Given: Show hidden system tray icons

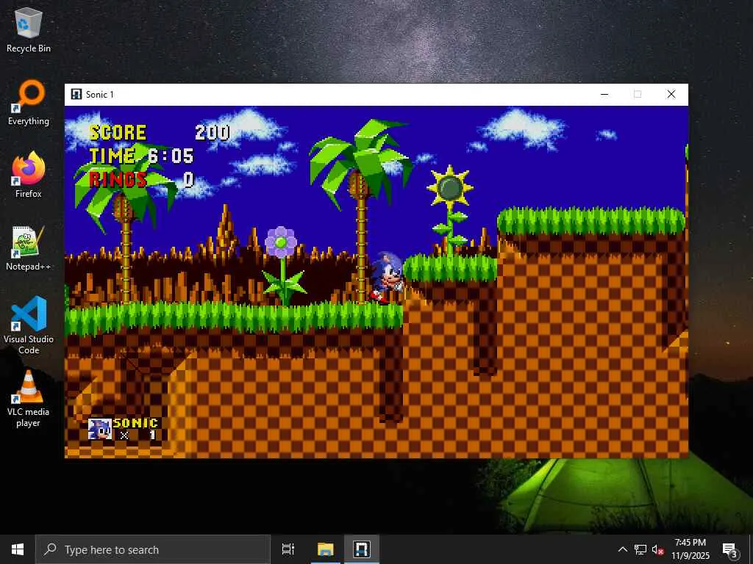Looking at the screenshot, I should click(622, 549).
